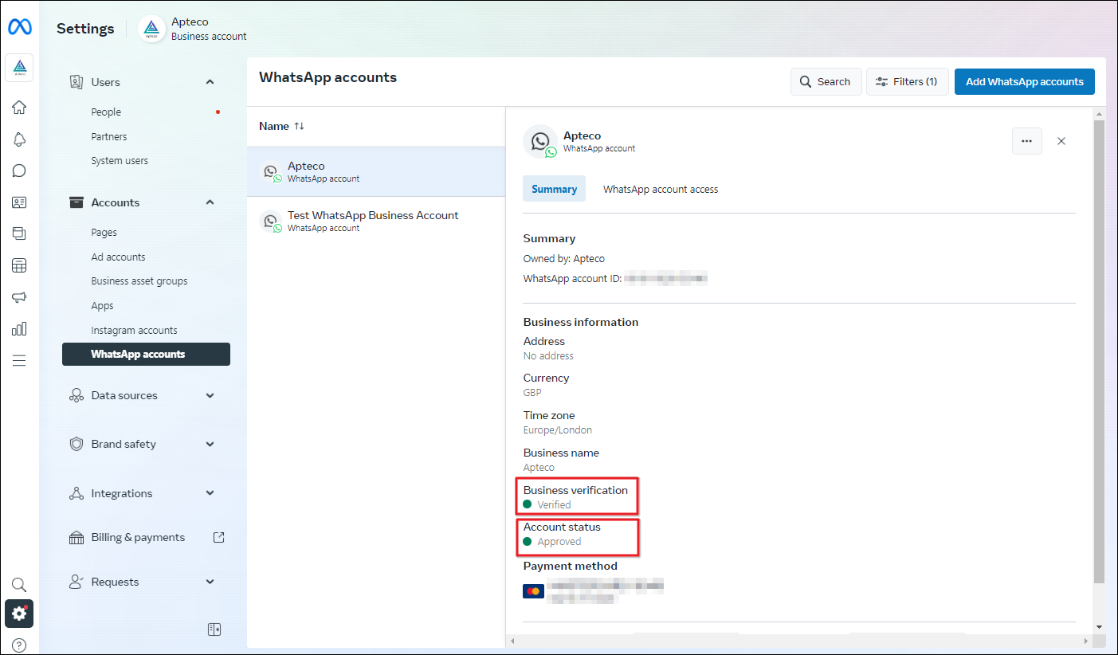Go to Ad accounts
Viewport: 1118px width, 655px height.
pos(118,257)
